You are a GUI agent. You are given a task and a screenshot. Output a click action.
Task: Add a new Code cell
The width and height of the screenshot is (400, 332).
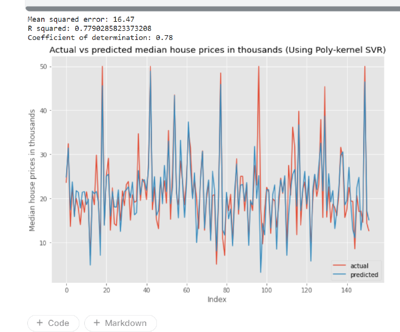coord(53,323)
